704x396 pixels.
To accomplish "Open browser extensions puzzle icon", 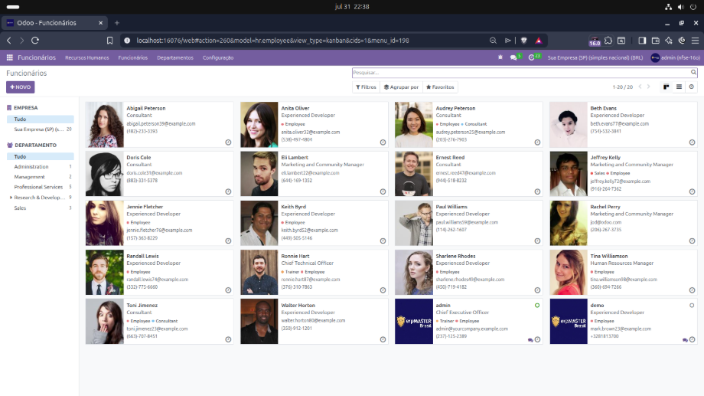I will tap(608, 41).
